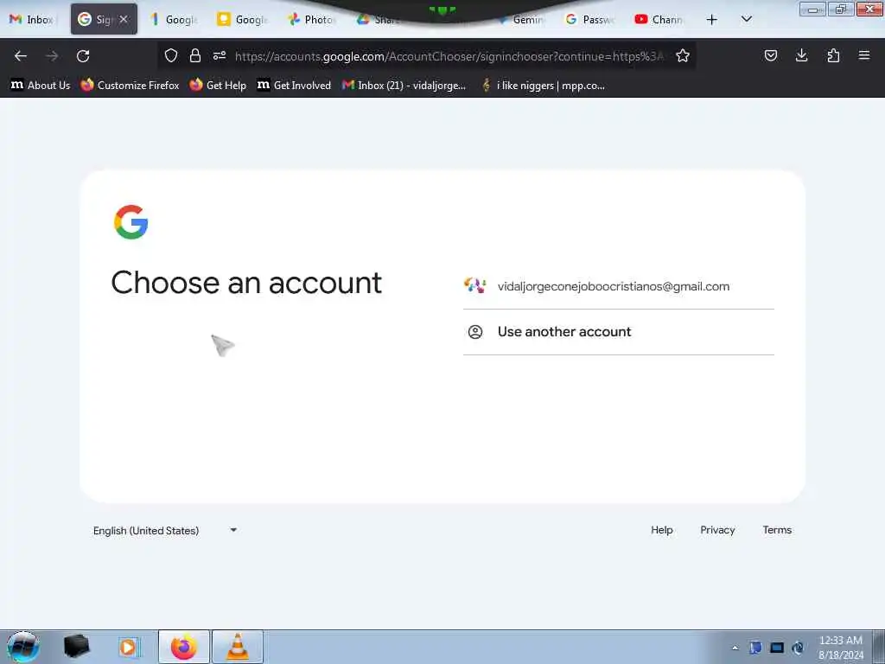Bookmark this page with the star
885x664 pixels.
tap(683, 55)
